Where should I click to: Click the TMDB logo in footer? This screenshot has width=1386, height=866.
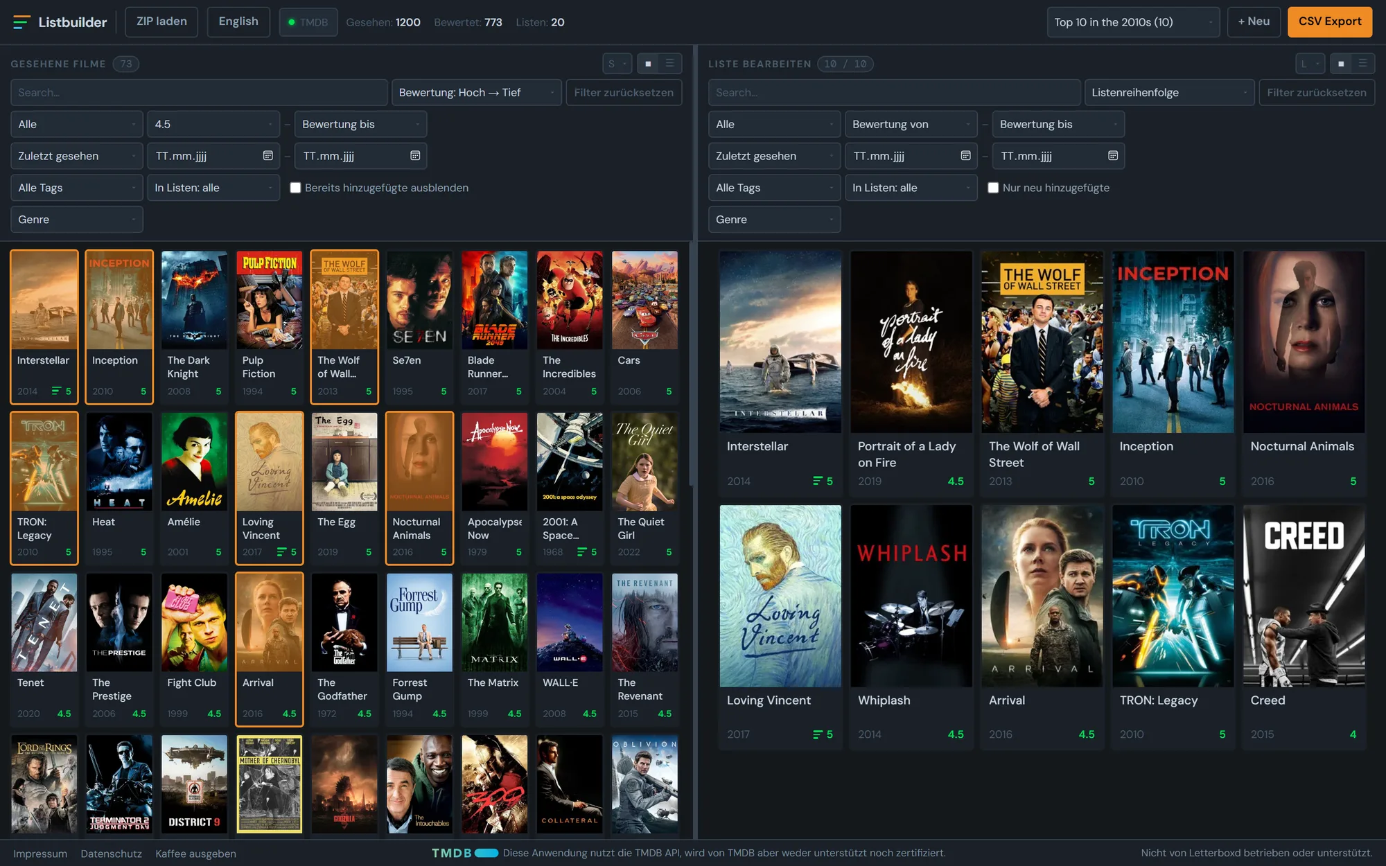pyautogui.click(x=465, y=853)
